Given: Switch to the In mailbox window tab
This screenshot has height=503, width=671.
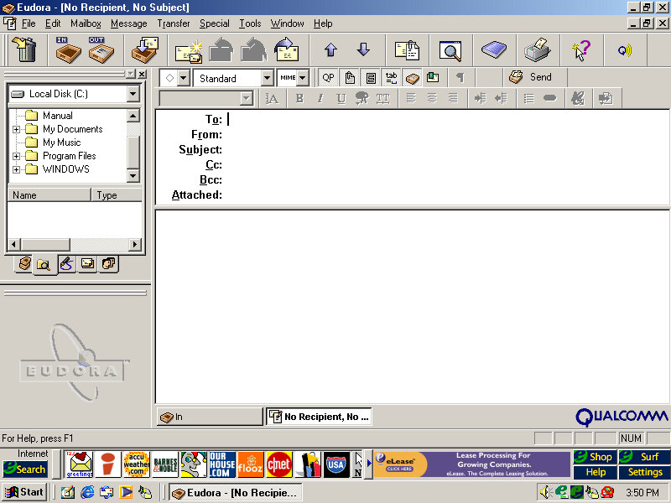Looking at the screenshot, I should coord(210,417).
